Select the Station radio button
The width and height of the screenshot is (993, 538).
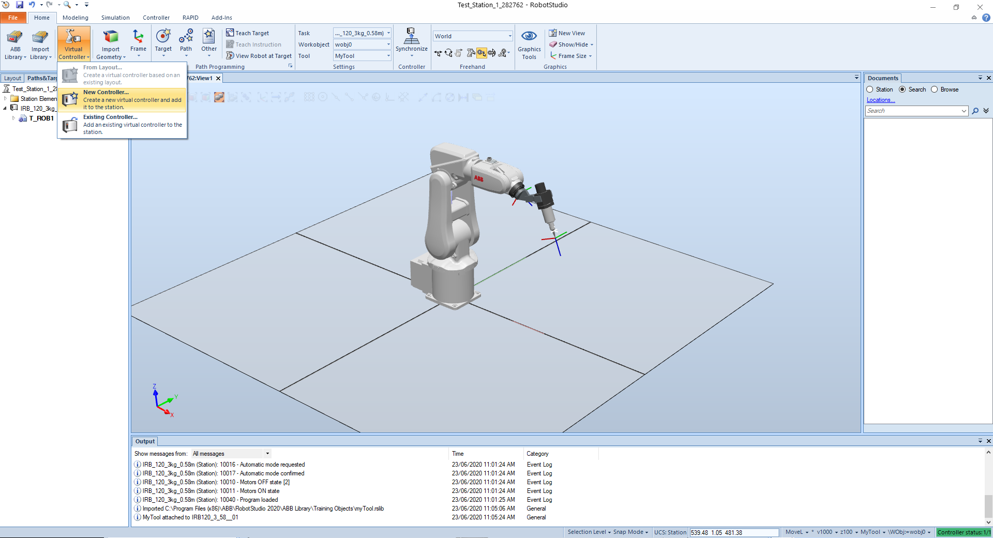click(x=870, y=89)
